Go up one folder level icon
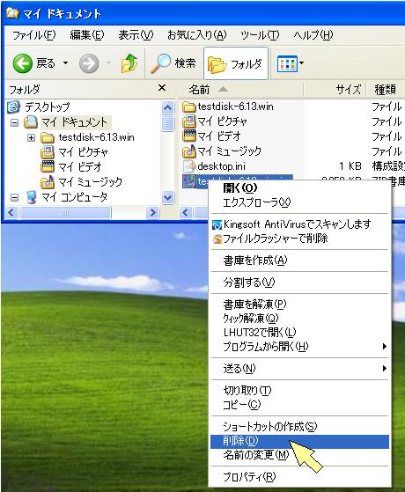This screenshot has width=405, height=492. click(129, 63)
